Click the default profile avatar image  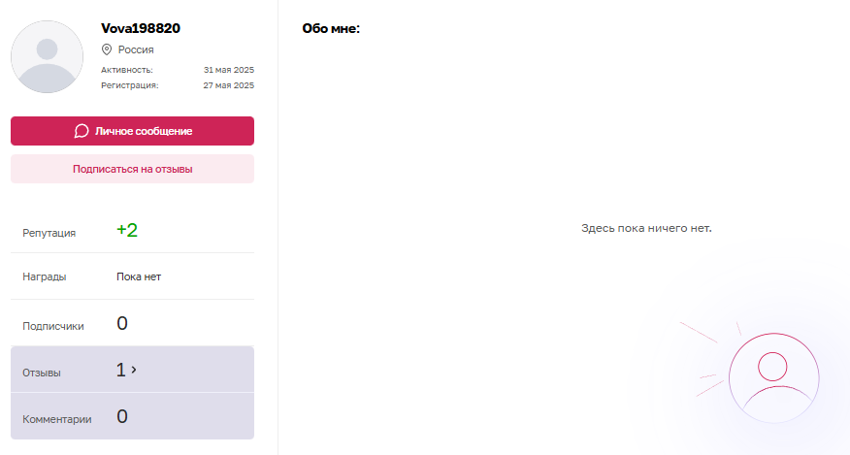pos(47,57)
